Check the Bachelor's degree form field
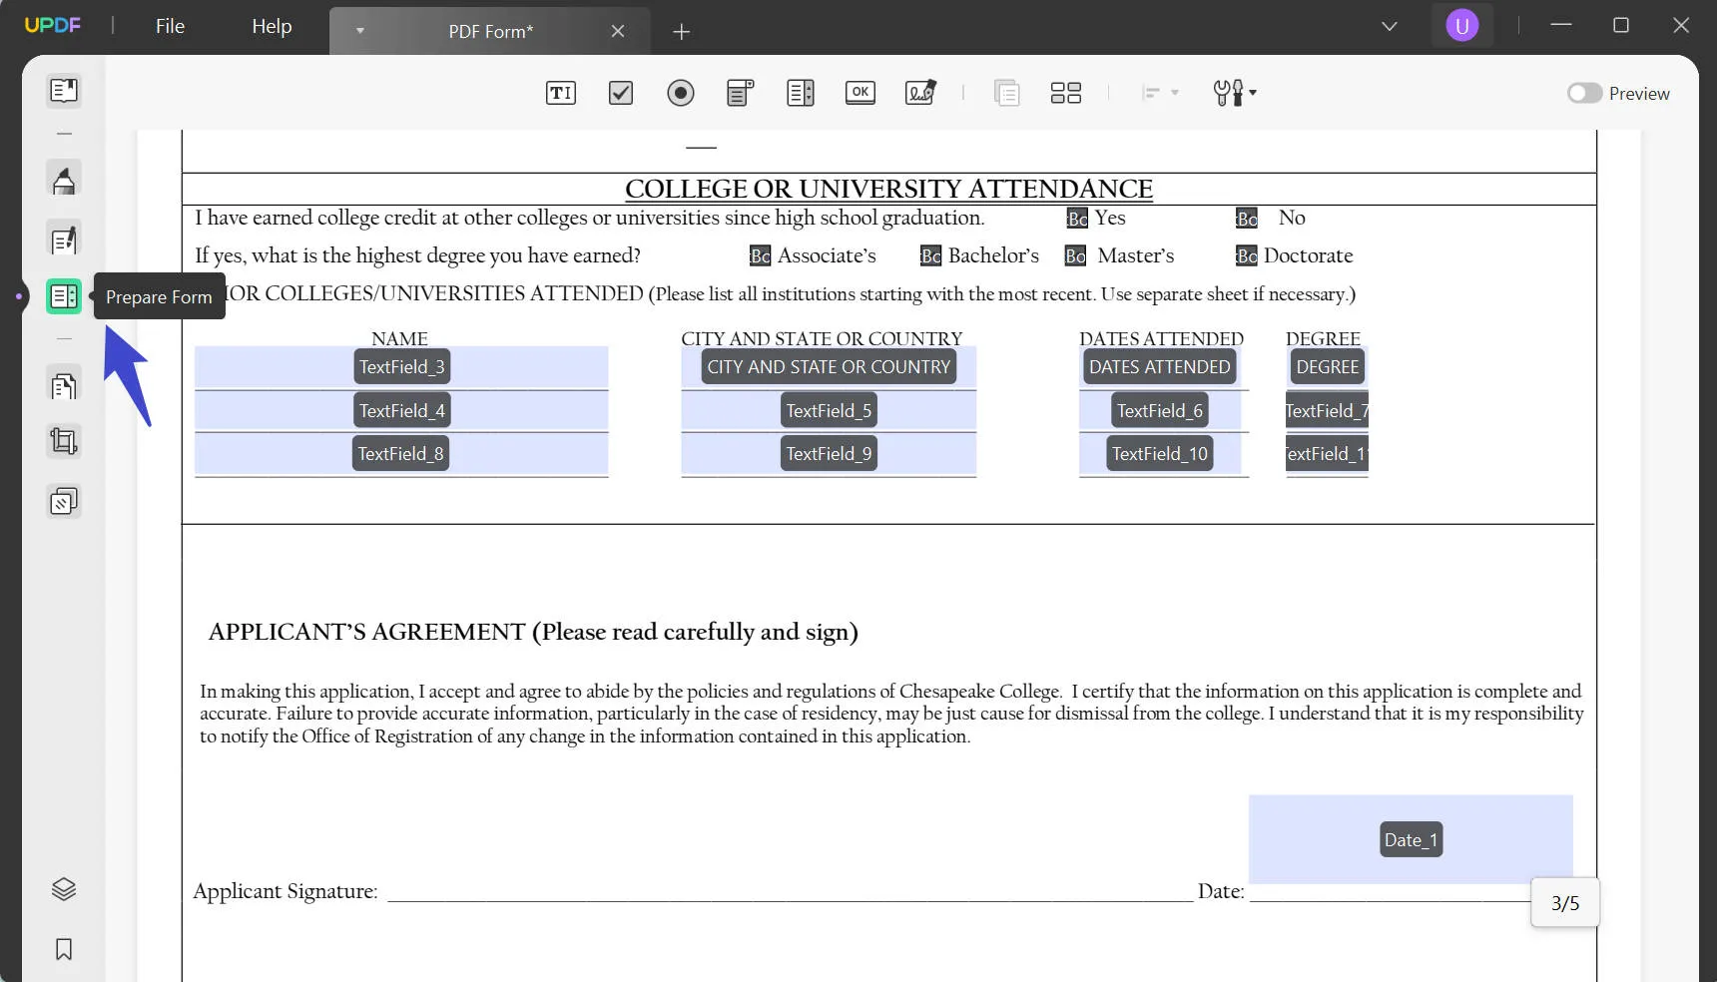This screenshot has width=1717, height=982. (931, 255)
